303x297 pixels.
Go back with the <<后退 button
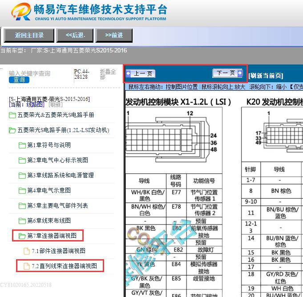coord(75,35)
